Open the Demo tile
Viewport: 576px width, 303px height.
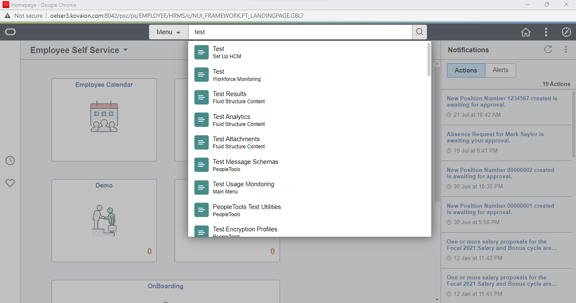click(104, 220)
